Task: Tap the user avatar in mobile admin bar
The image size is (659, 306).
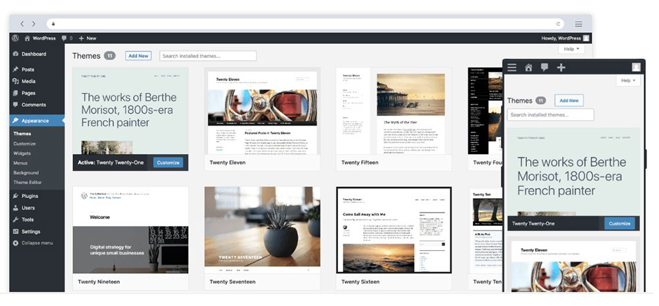Action: pos(637,67)
